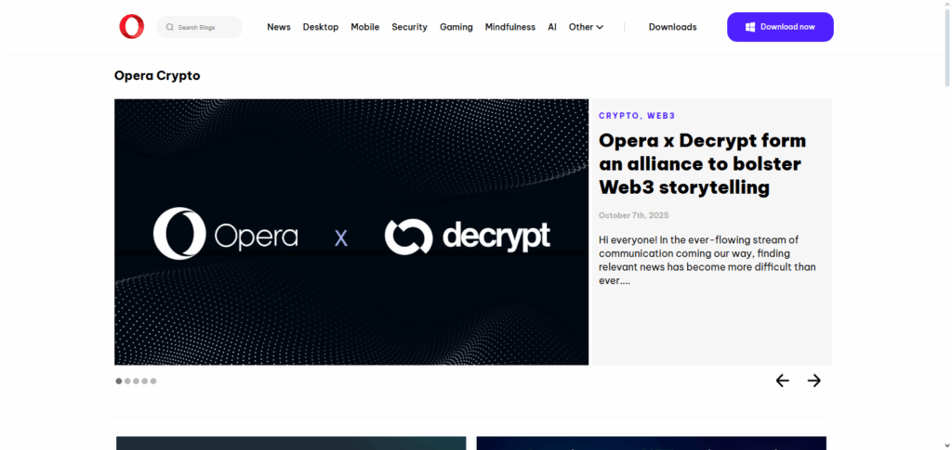Open the Security category
This screenshot has height=450, width=952.
point(409,27)
